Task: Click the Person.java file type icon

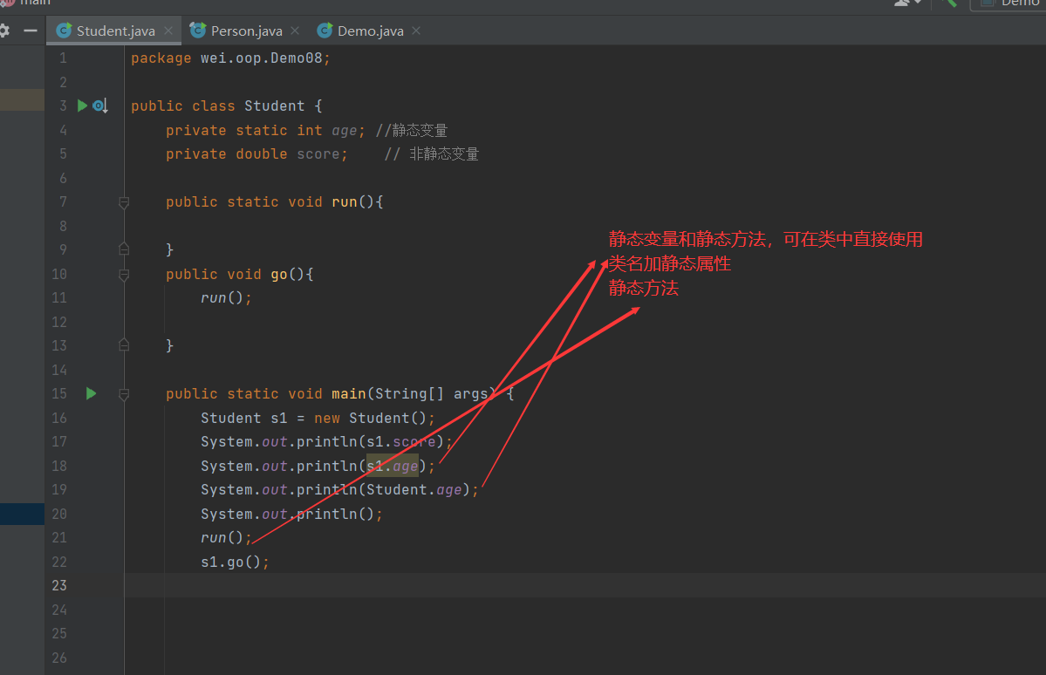Action: point(197,31)
